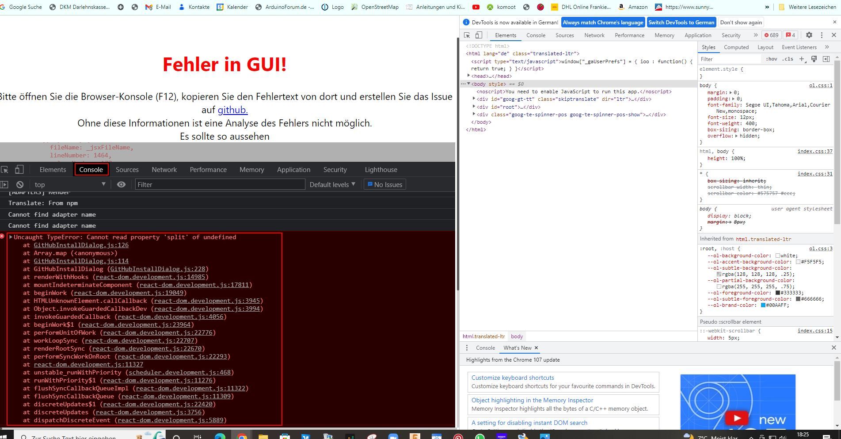
Task: Open Customize keyboard shortcuts article
Action: tap(513, 378)
